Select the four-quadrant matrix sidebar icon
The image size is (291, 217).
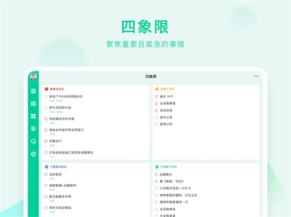[33, 116]
